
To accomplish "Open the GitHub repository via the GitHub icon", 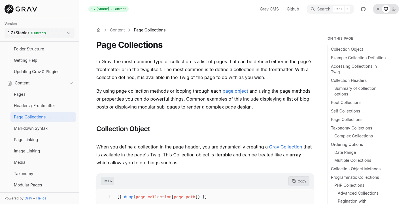I will [363, 9].
